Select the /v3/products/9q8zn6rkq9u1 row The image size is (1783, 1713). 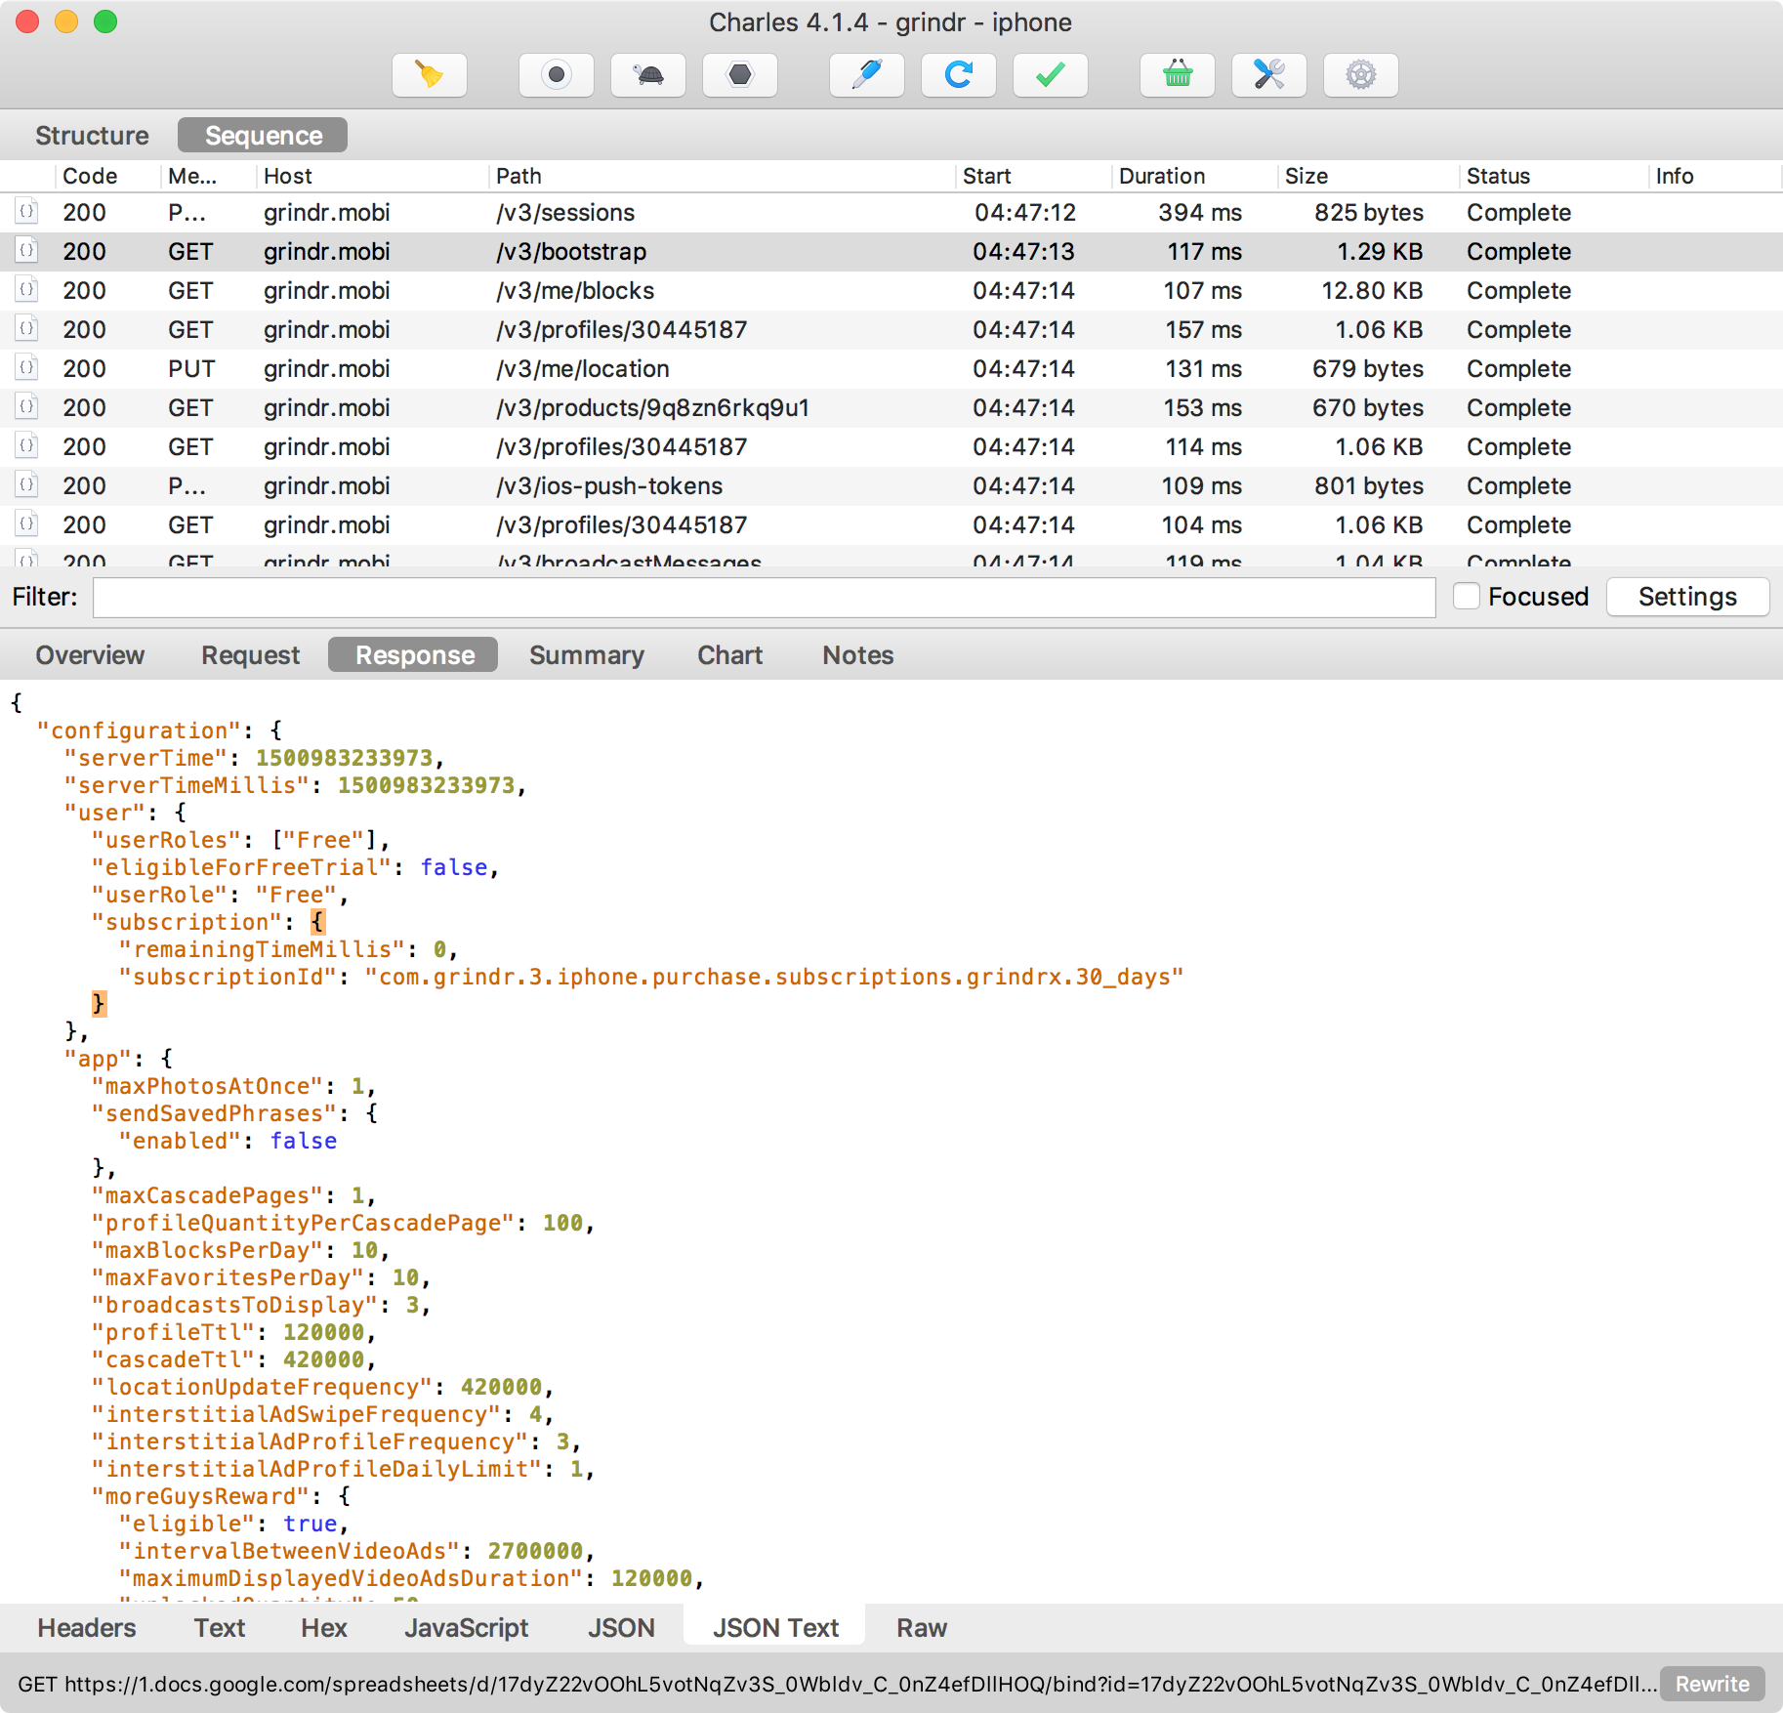pyautogui.click(x=891, y=407)
